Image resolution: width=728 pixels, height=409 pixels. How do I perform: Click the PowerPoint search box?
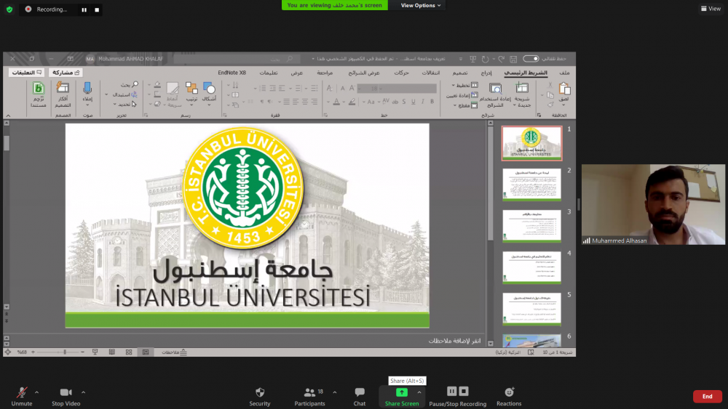pos(237,59)
